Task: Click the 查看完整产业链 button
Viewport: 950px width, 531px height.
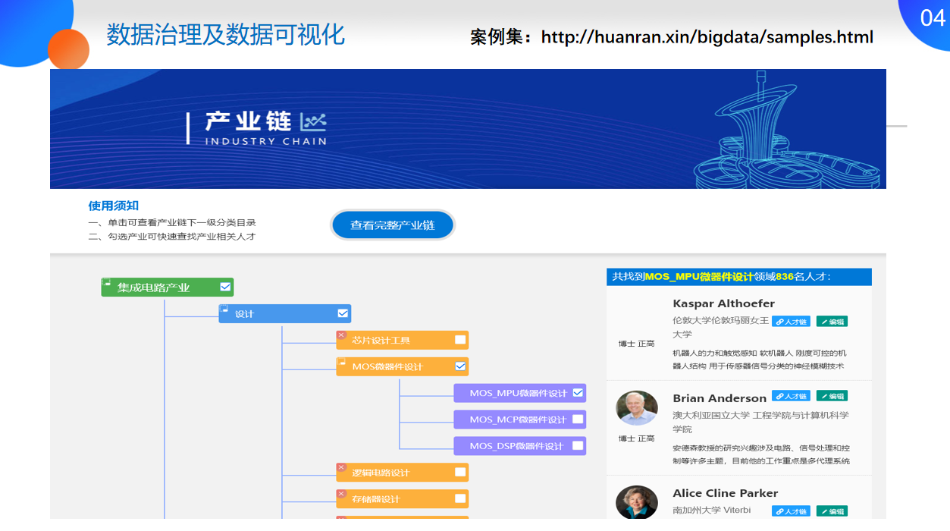Action: (x=393, y=225)
